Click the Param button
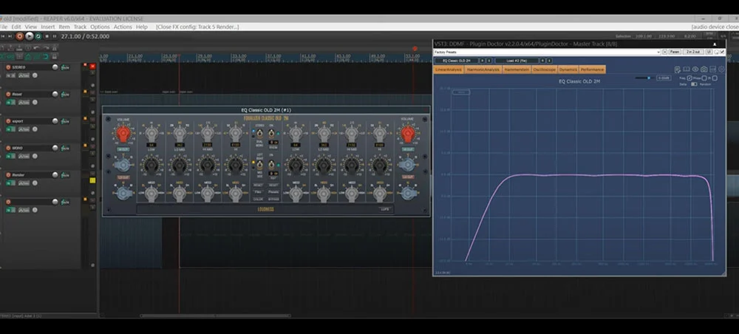 pyautogui.click(x=675, y=52)
